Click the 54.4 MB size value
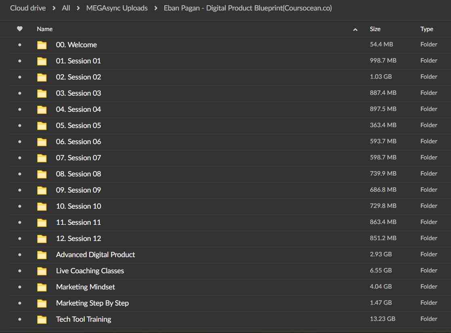451x333 pixels. (x=382, y=44)
